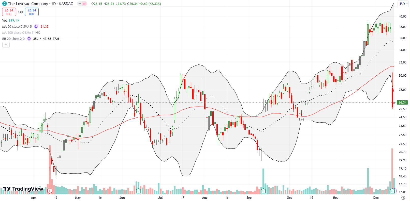The image size is (410, 201).
Task: Click the Oct label on time axis
Action: pyautogui.click(x=289, y=198)
